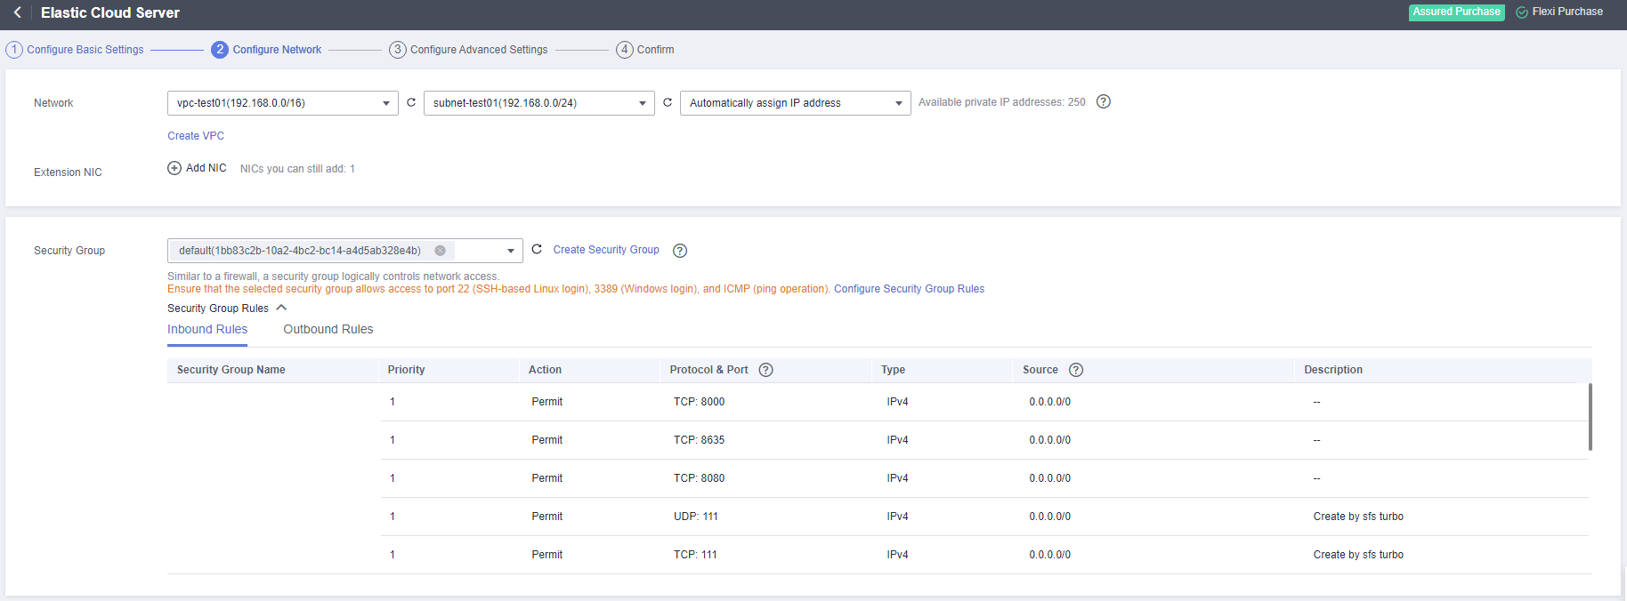Select the UDP: 111 rule cell

pos(696,517)
